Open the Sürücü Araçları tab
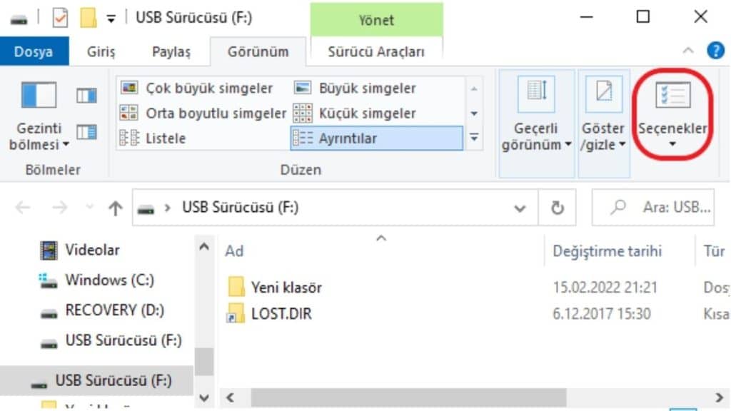The width and height of the screenshot is (731, 411). [x=377, y=51]
